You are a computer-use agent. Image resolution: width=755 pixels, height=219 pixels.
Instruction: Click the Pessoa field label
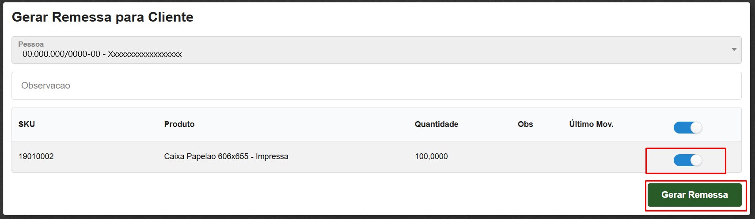pyautogui.click(x=31, y=44)
